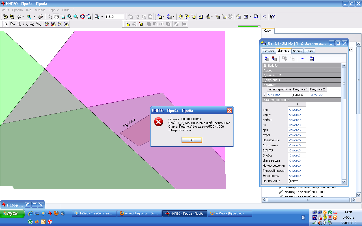362x226 pixels.
Task: Click the coordinate axes XY icon
Action: (x=50, y=17)
